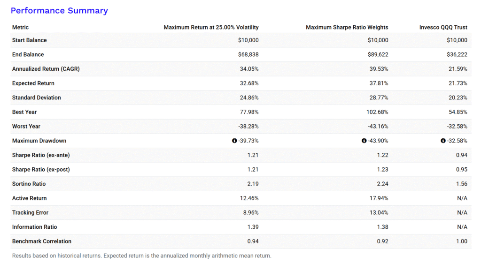Select the Metric column header
Screen dimensions: 481x263
(21, 27)
